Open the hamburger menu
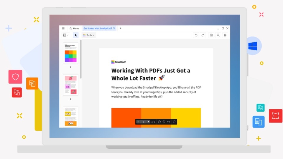The height and width of the screenshot is (159, 283). pos(63,28)
